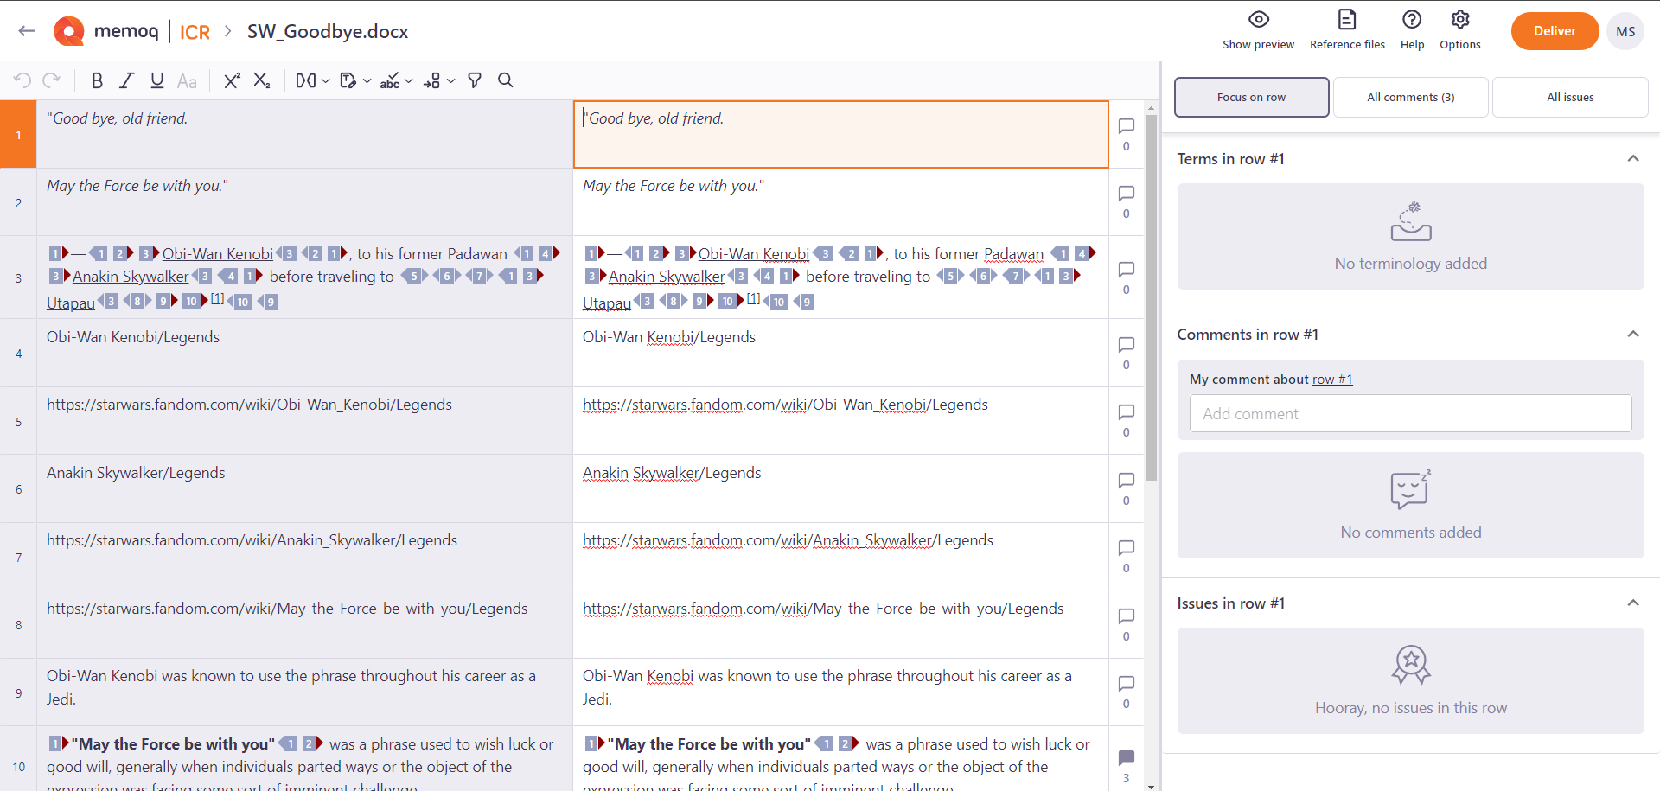Click the target cell of row 1
Viewport: 1660px width, 791px height.
click(x=840, y=134)
